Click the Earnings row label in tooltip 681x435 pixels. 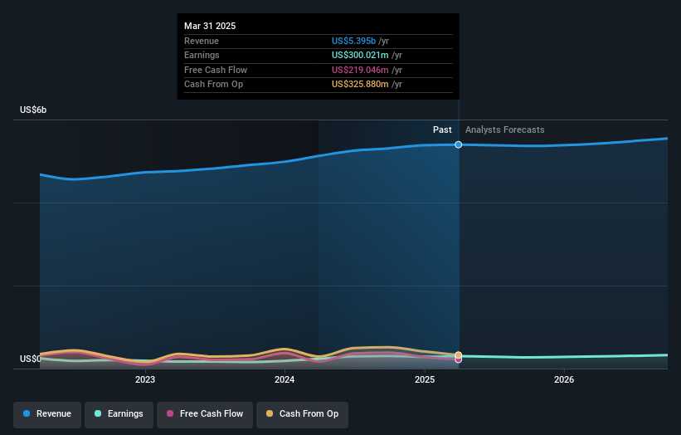[x=202, y=55]
